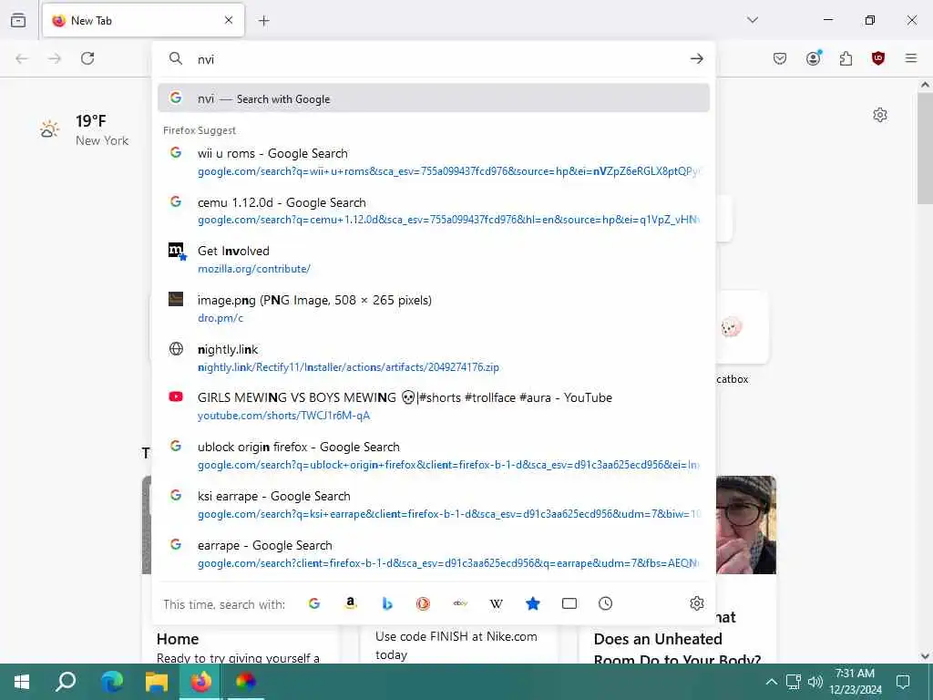Open the notification center icon
Screen dimensions: 933x700
pos(903,682)
